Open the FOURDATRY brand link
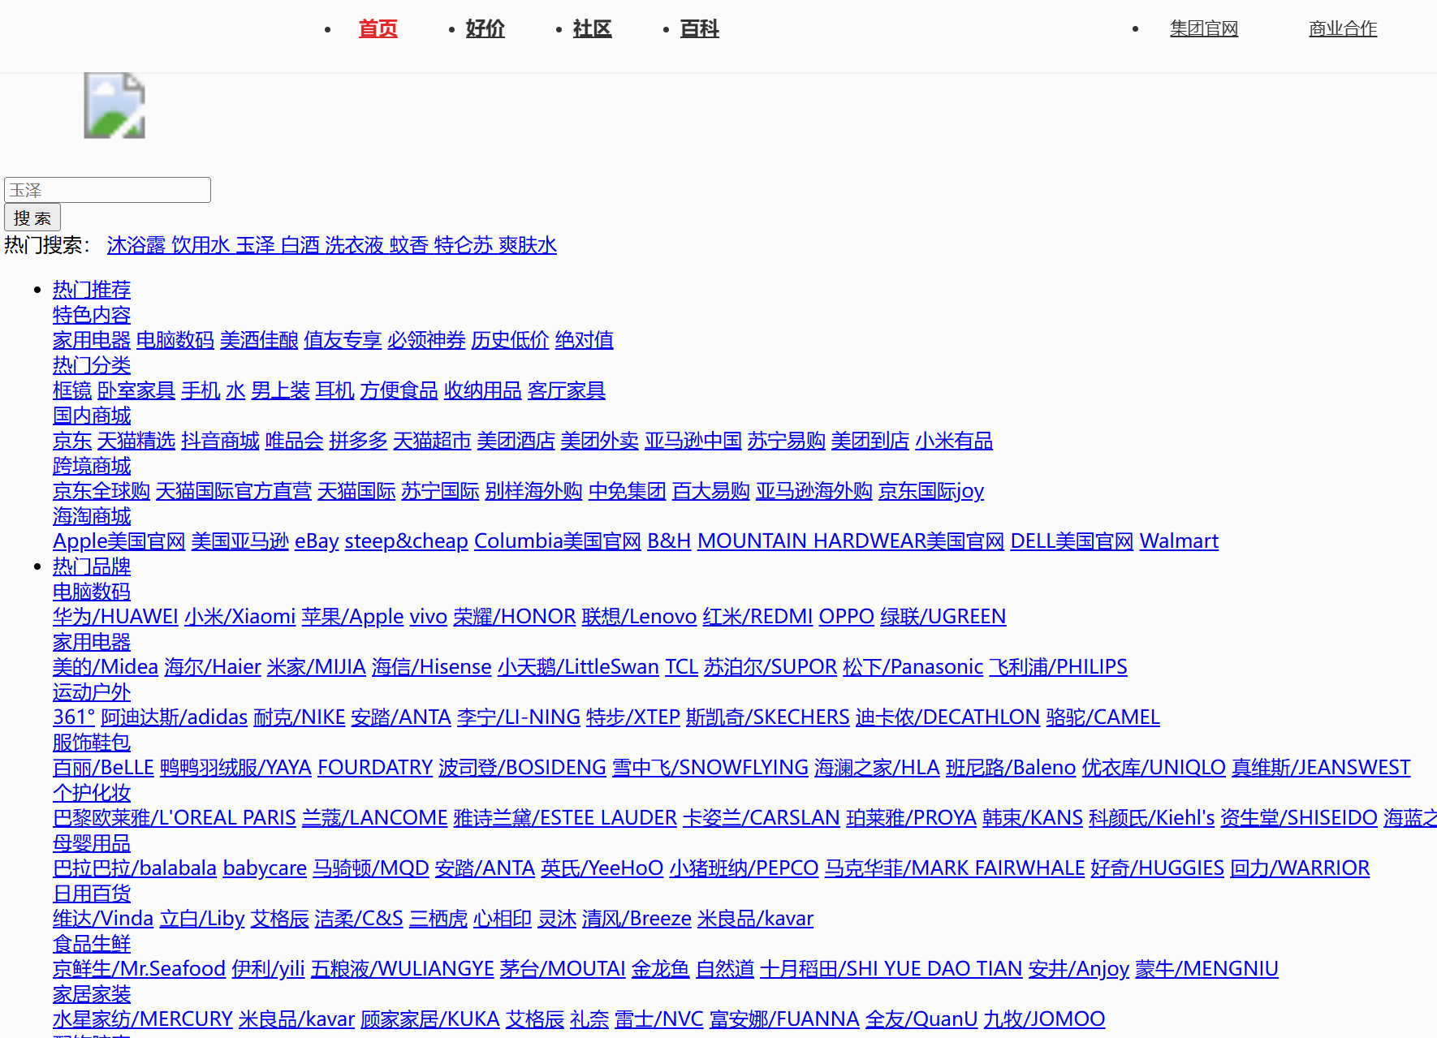 tap(375, 768)
